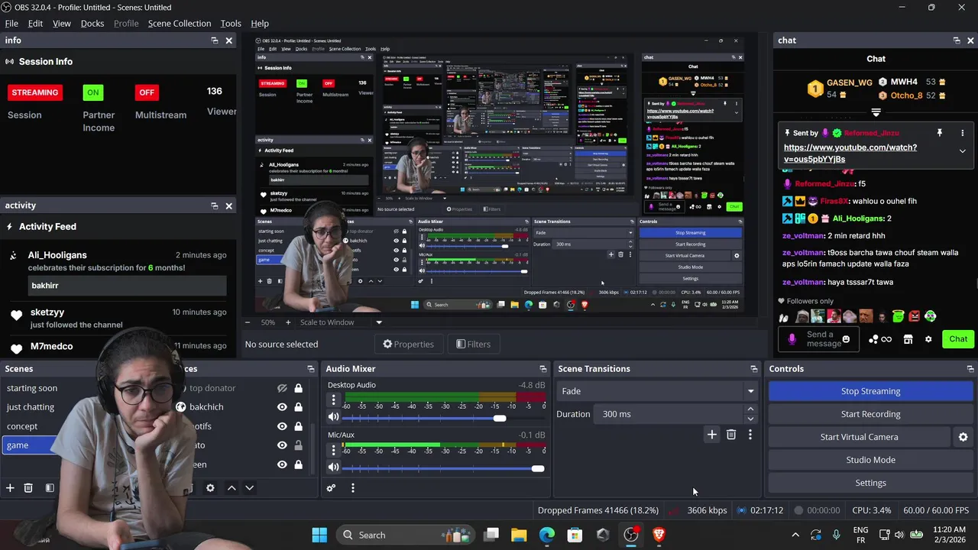
Task: Open the Scene Collection menu
Action: [180, 23]
